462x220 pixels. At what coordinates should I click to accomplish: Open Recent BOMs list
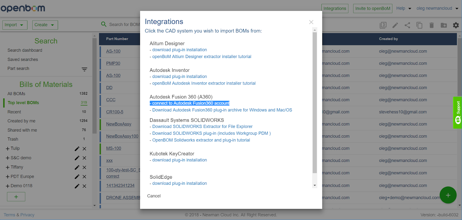click(x=14, y=112)
